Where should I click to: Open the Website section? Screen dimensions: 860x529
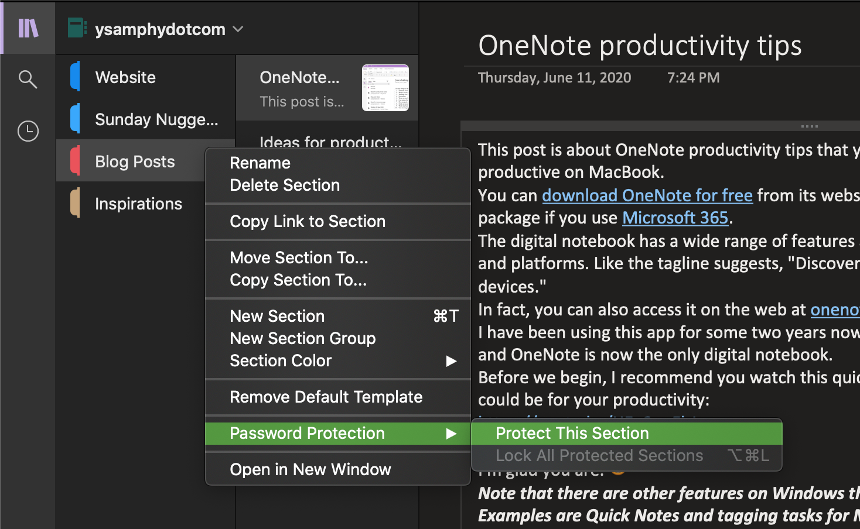pyautogui.click(x=146, y=77)
